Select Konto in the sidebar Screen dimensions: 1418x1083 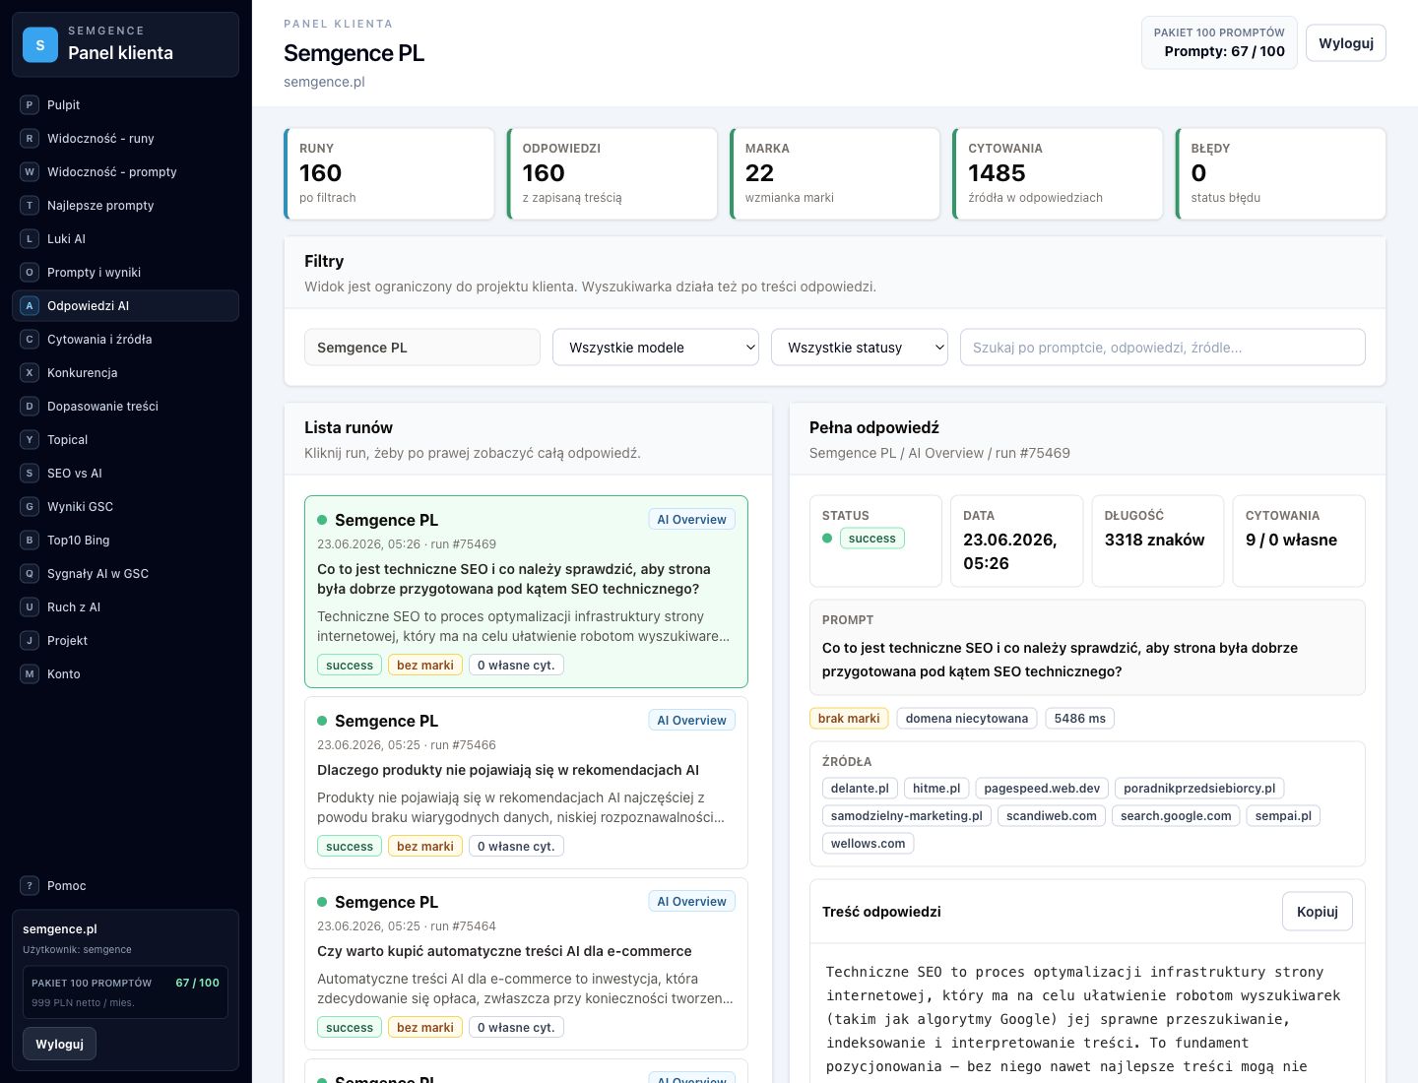pyautogui.click(x=125, y=674)
